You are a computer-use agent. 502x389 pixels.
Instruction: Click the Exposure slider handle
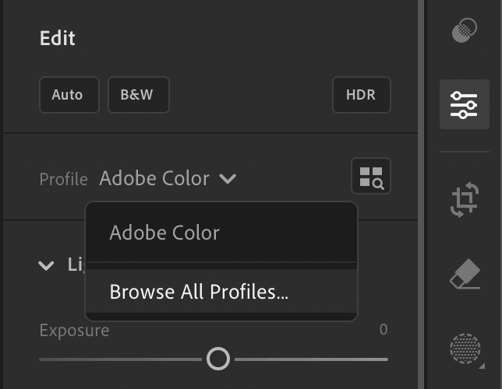click(x=218, y=359)
